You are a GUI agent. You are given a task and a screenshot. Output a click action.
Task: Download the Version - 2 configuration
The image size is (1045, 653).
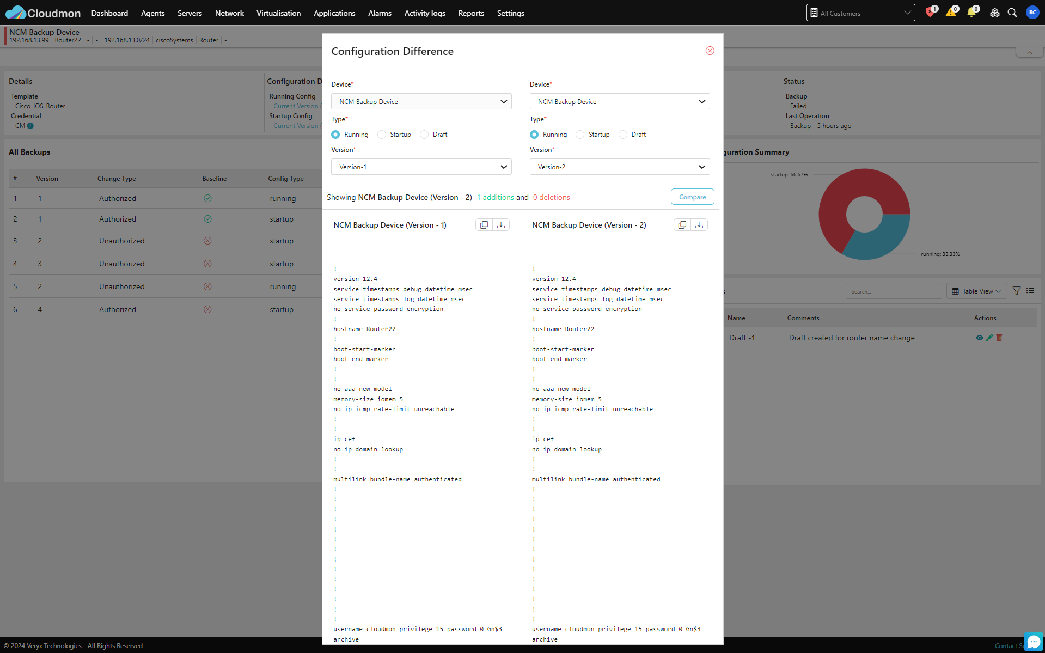coord(699,225)
